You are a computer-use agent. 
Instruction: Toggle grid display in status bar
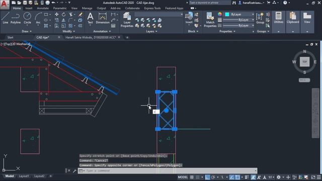pyautogui.click(x=192, y=177)
